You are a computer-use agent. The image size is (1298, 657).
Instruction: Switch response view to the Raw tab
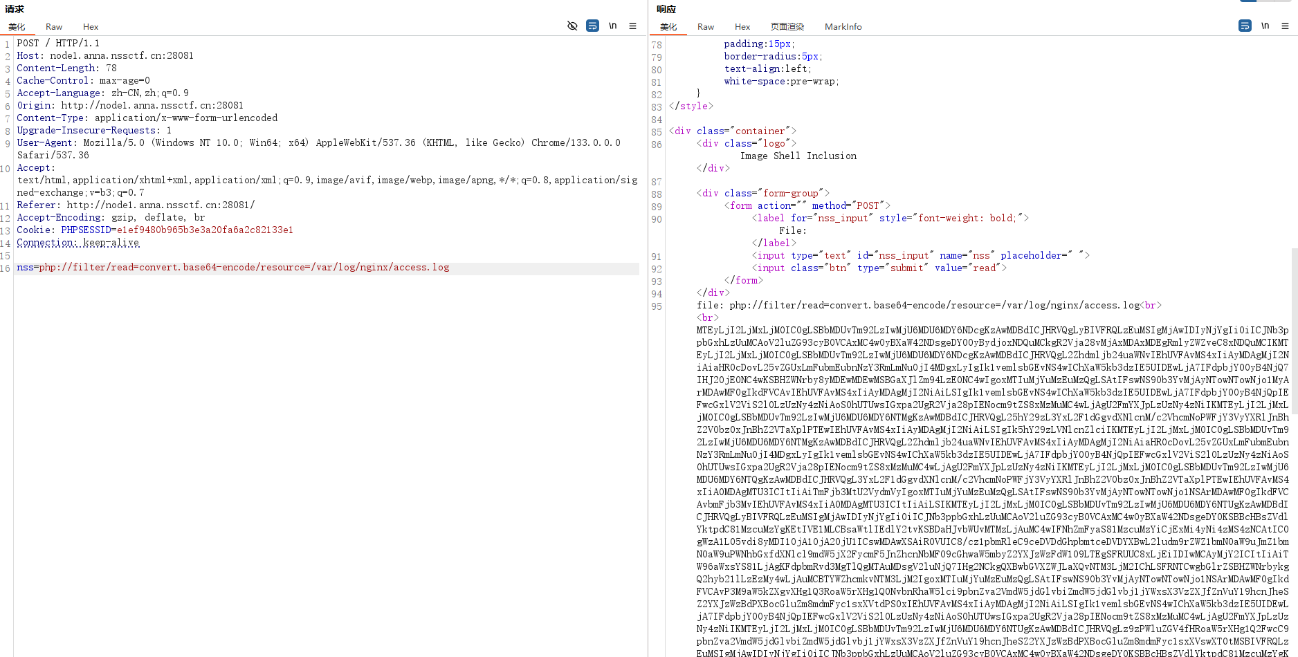coord(706,27)
